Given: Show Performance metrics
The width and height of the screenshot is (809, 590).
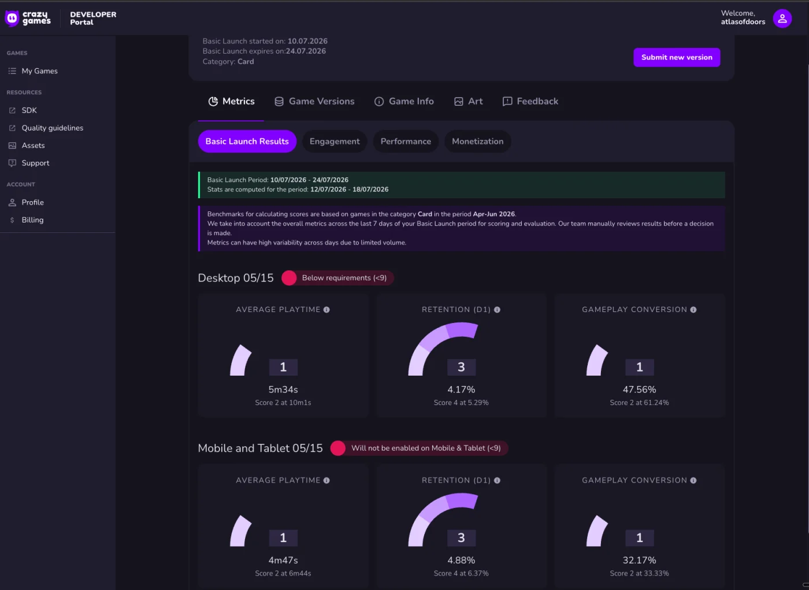Looking at the screenshot, I should tap(406, 142).
